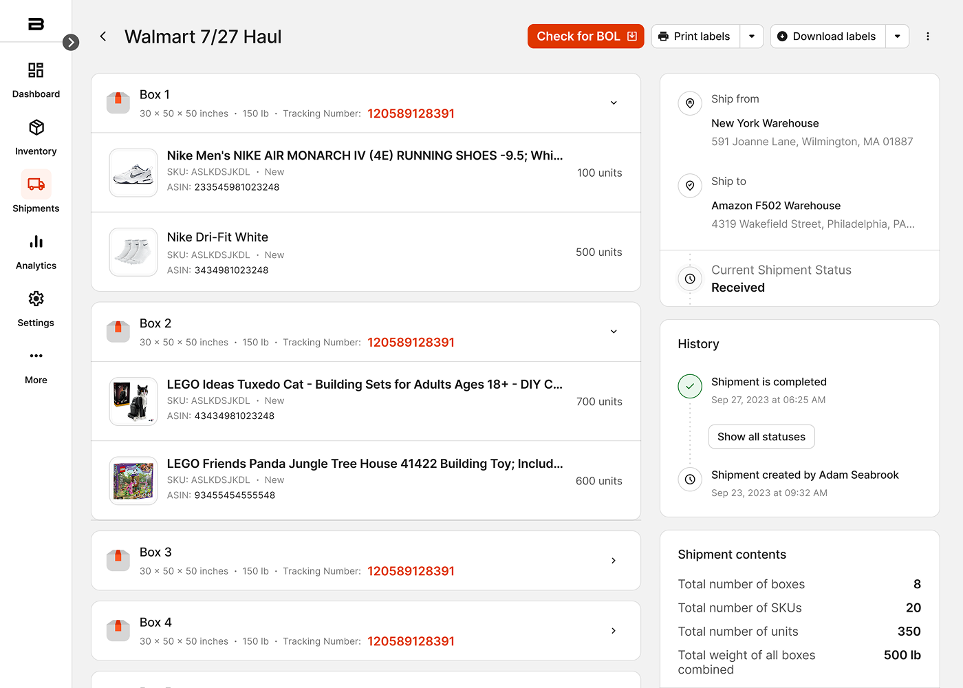Click the Check for BOL button
The image size is (963, 688).
(586, 36)
